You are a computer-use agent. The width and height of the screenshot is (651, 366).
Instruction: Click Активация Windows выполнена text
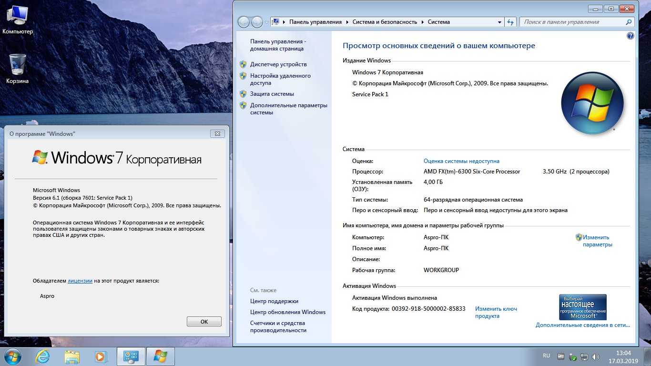[395, 298]
